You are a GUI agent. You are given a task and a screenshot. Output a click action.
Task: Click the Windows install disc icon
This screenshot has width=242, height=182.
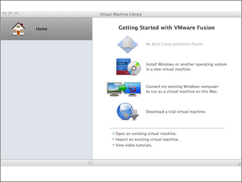(129, 67)
